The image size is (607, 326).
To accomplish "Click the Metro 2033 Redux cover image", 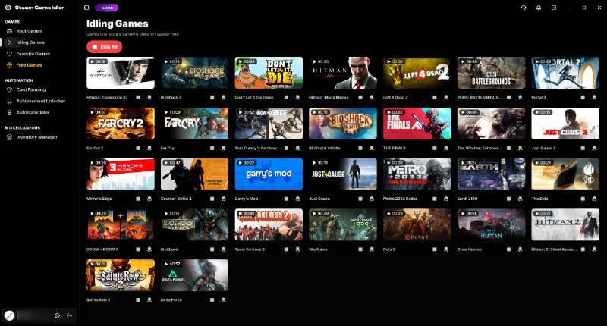I will point(417,174).
